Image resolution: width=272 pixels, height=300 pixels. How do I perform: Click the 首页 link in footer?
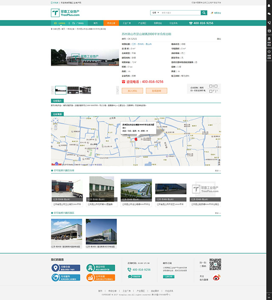point(100,291)
